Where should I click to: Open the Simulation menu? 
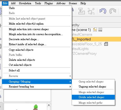pyautogui.click(x=25, y=3)
